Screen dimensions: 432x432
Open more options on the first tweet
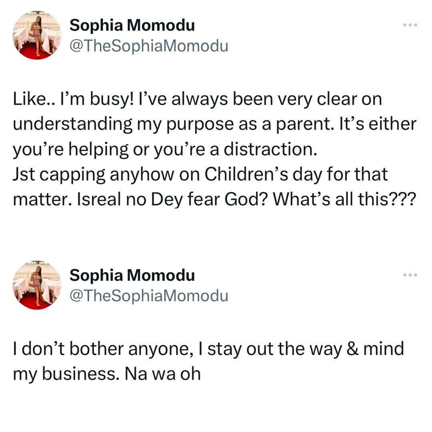click(410, 25)
